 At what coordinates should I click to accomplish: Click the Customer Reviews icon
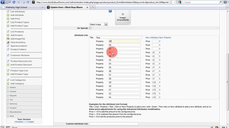8,55
